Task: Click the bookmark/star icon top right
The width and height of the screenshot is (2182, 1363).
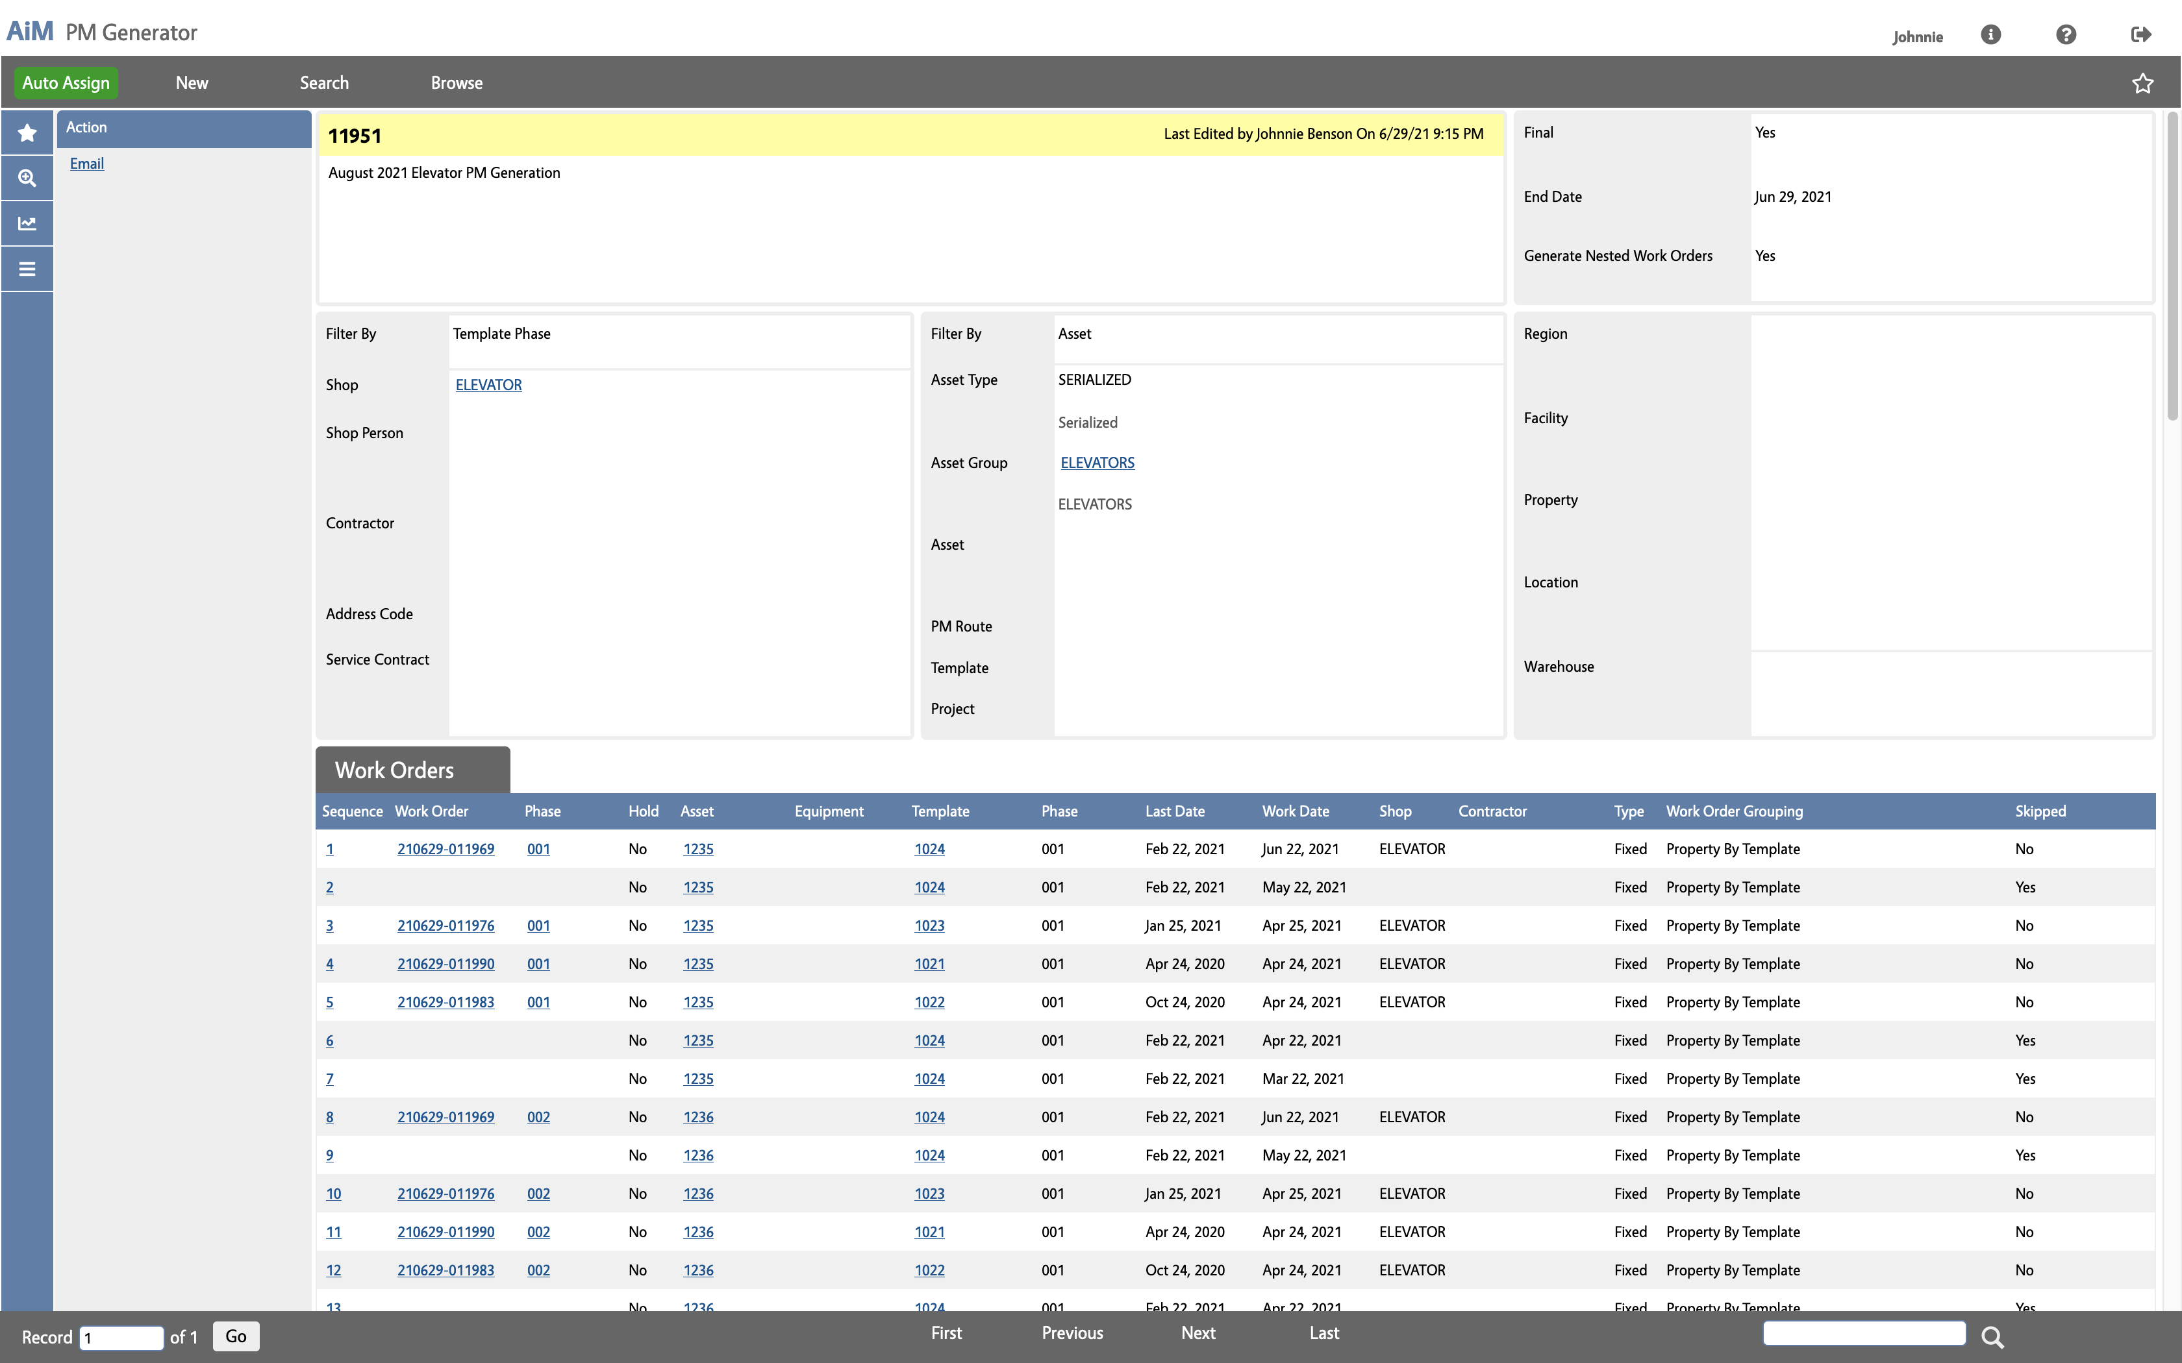Action: (2143, 83)
